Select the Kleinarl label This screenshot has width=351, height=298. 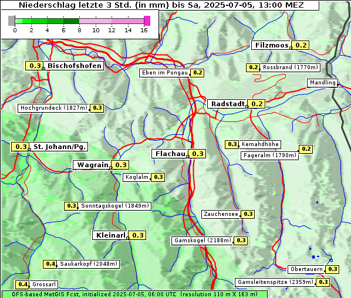[110, 235]
